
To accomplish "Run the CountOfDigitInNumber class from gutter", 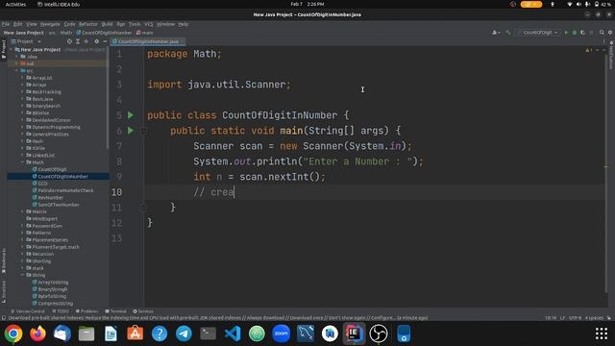I will [131, 115].
